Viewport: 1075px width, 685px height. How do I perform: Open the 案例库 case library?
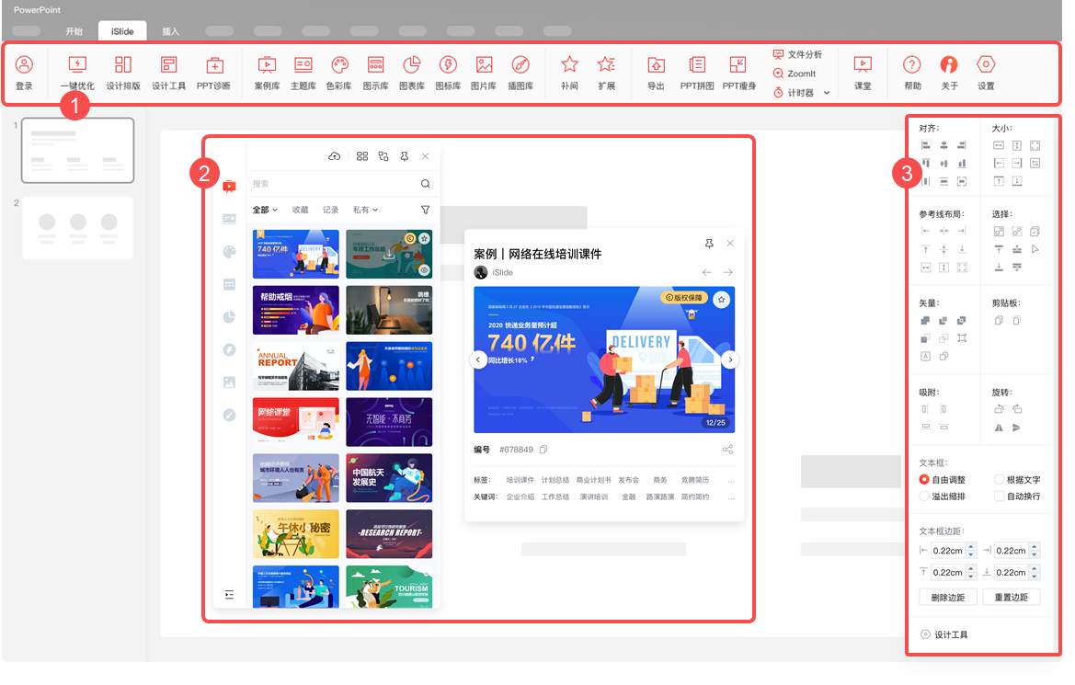click(x=267, y=73)
